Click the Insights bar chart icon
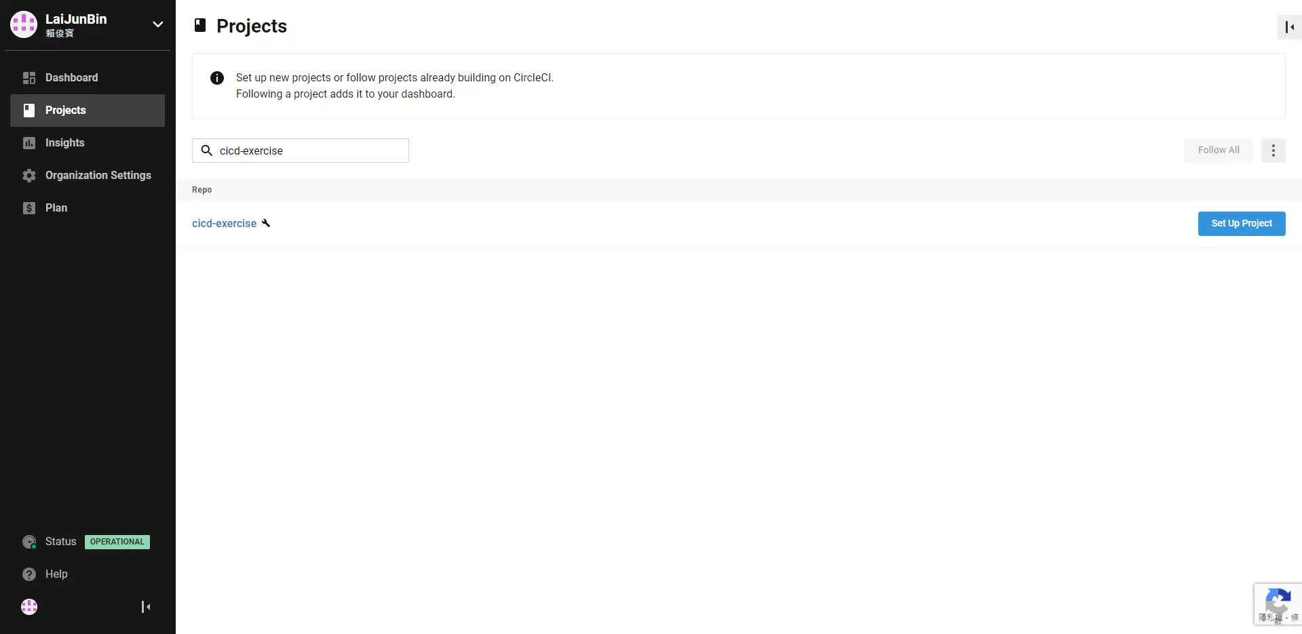Screen dimensions: 1302x634 [x=29, y=143]
